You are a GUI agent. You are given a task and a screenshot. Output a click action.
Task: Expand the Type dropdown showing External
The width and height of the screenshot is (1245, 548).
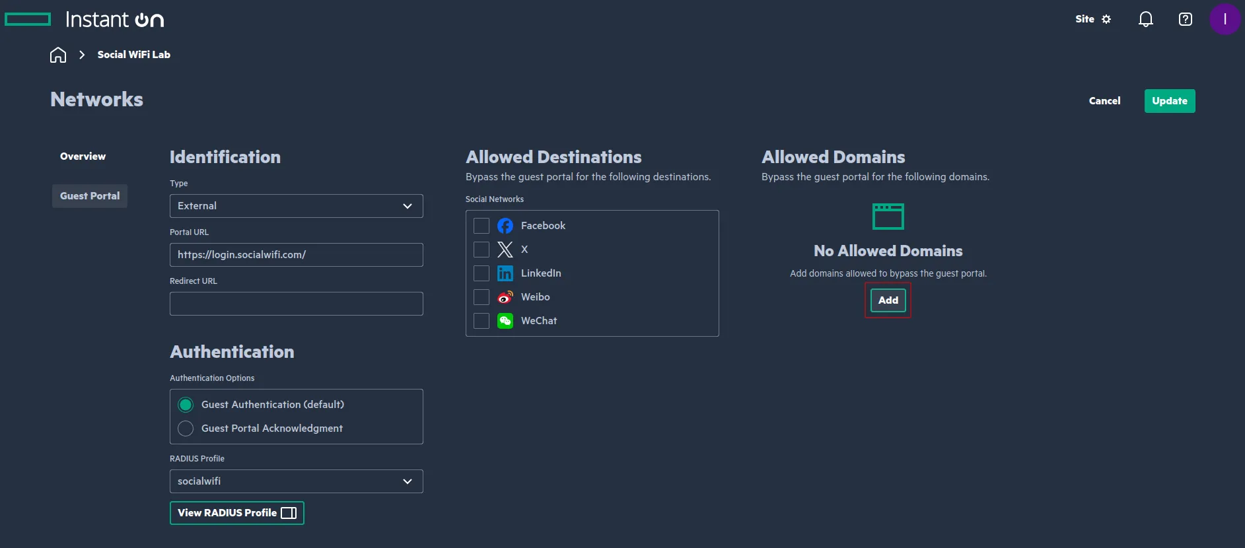pyautogui.click(x=296, y=206)
